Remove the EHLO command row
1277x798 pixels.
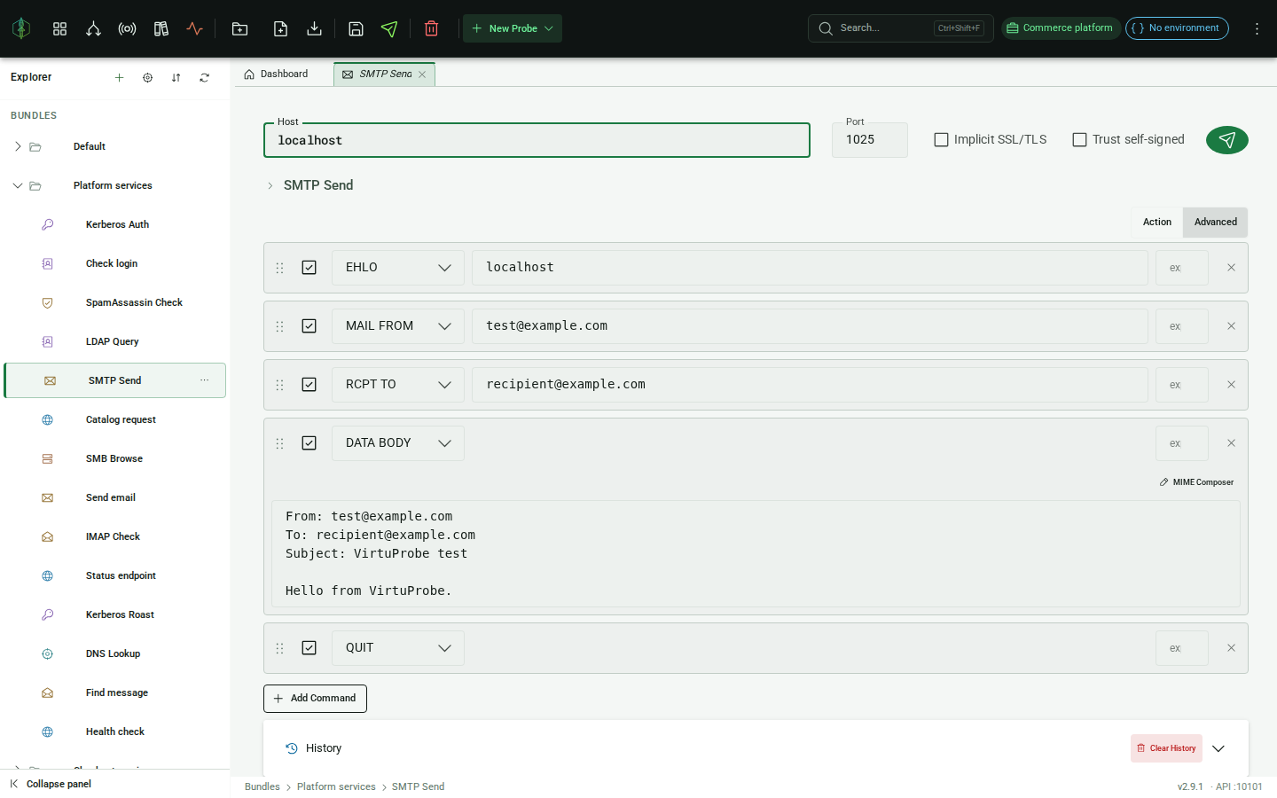click(1231, 268)
